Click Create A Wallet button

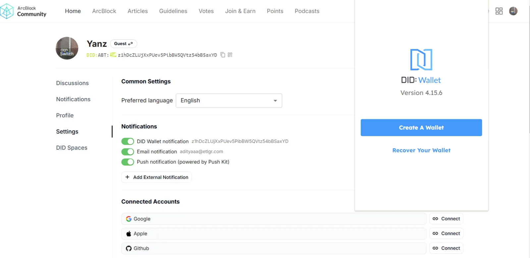(421, 128)
